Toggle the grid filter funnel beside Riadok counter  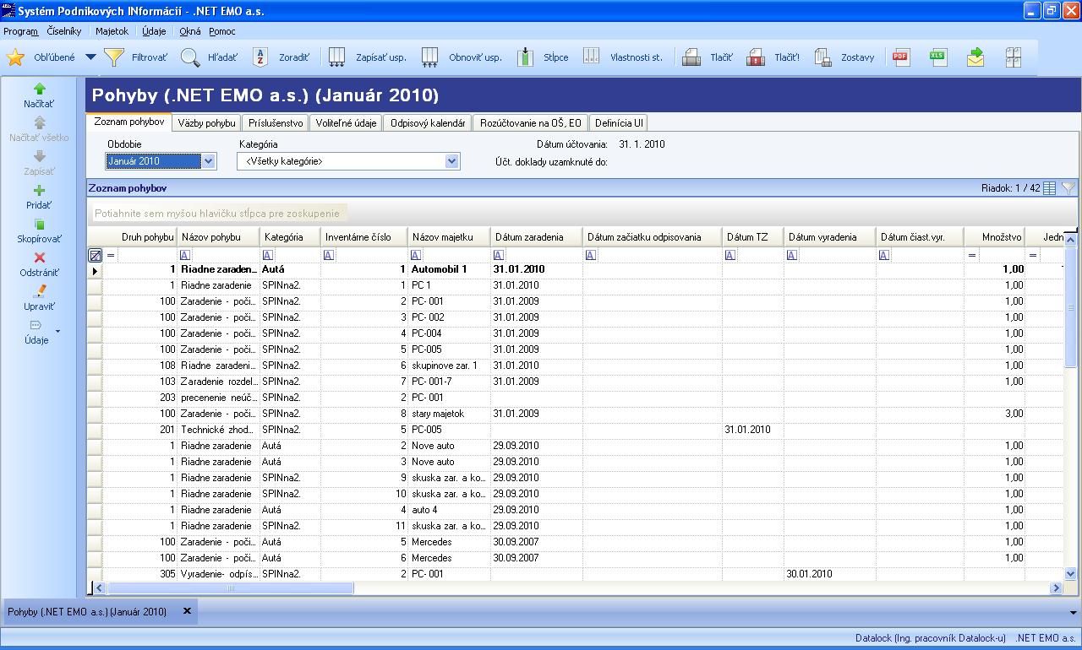pyautogui.click(x=1068, y=188)
